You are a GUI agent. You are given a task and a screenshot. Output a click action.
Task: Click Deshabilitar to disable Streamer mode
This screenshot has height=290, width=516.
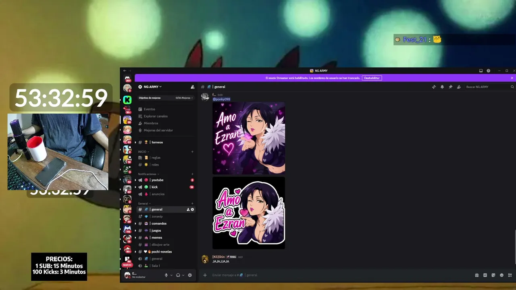click(372, 78)
